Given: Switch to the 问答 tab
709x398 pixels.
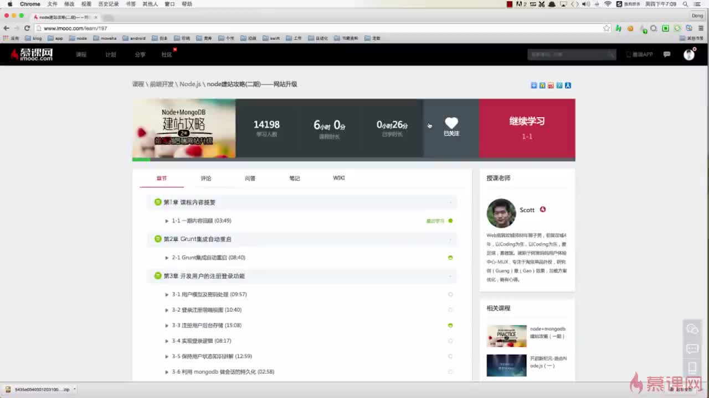Looking at the screenshot, I should click(x=250, y=179).
